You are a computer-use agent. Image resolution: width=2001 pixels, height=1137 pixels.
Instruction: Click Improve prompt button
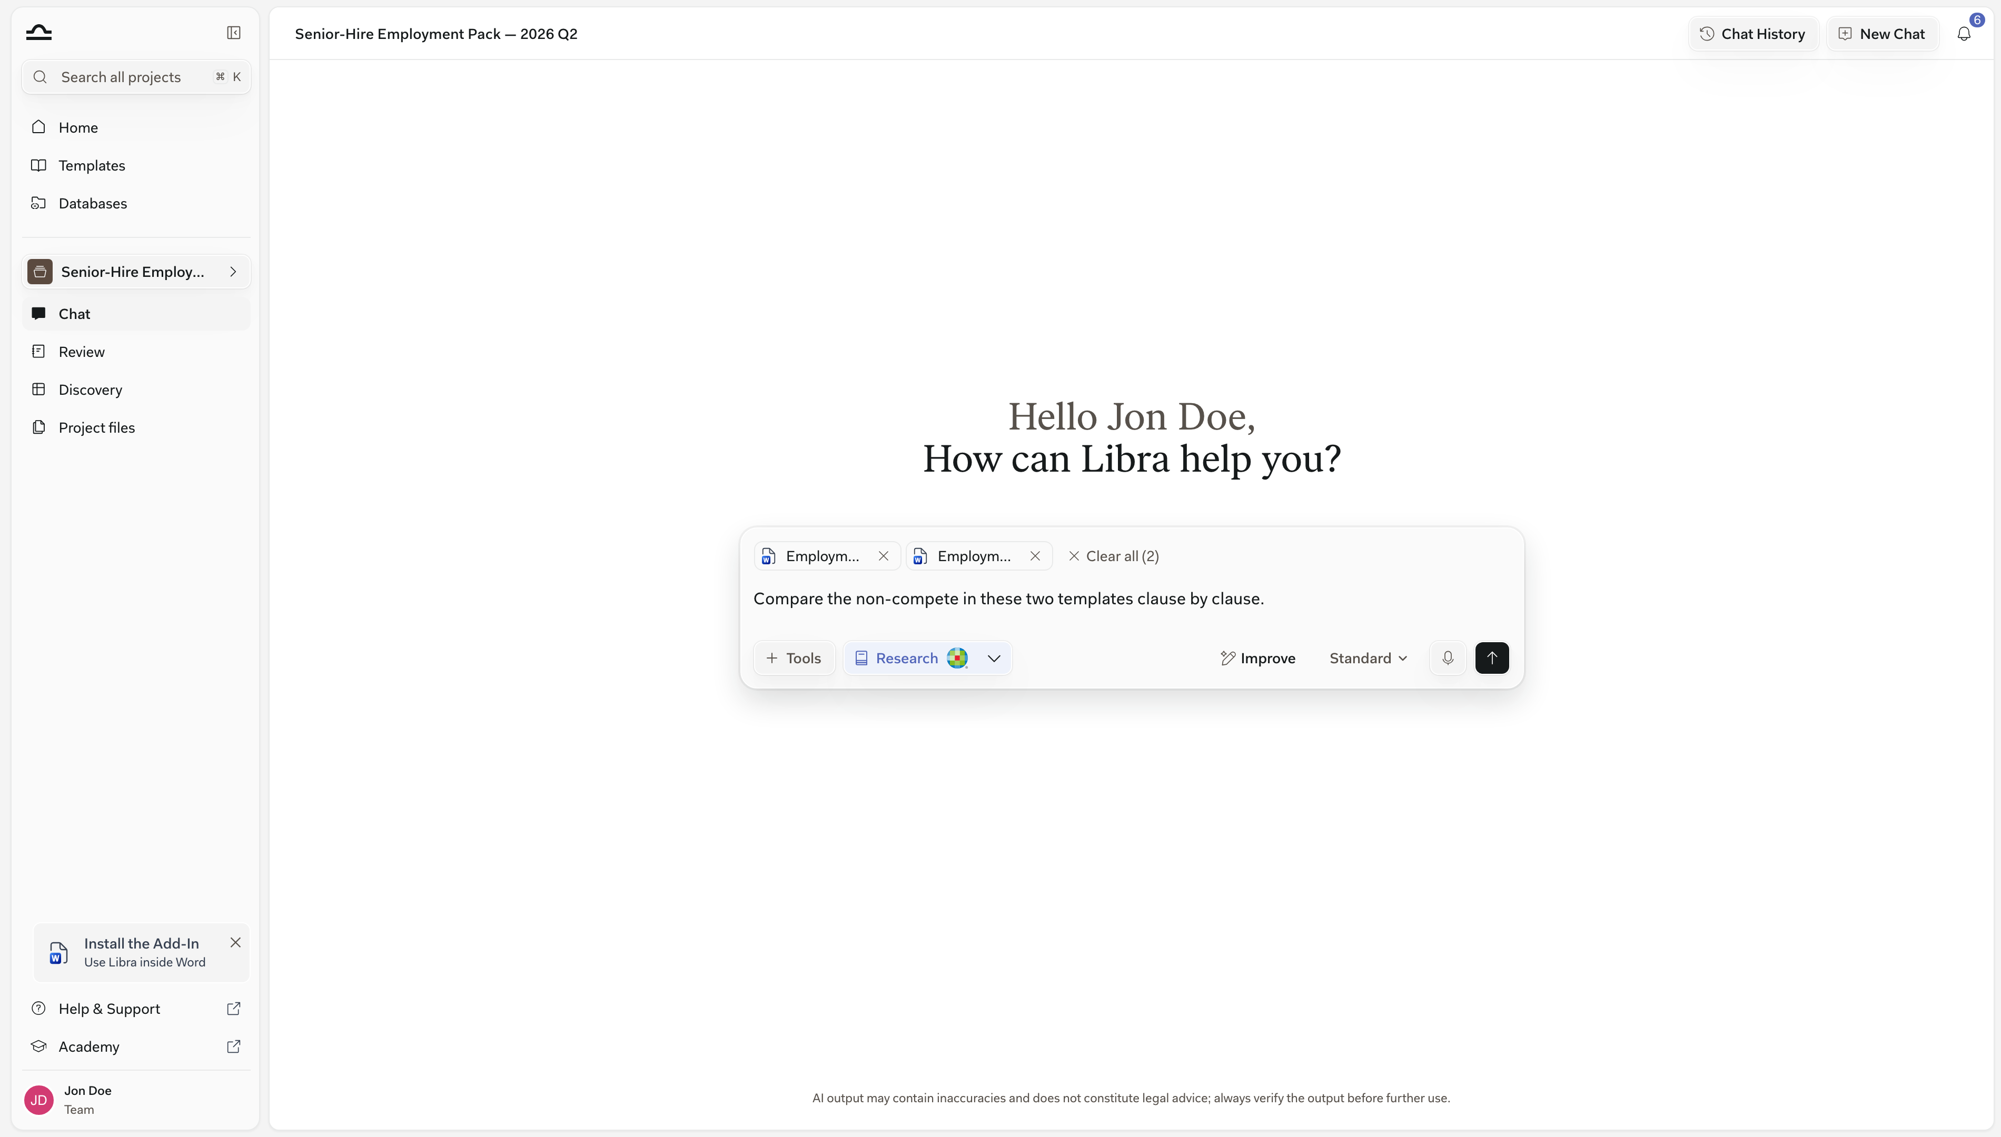1257,659
